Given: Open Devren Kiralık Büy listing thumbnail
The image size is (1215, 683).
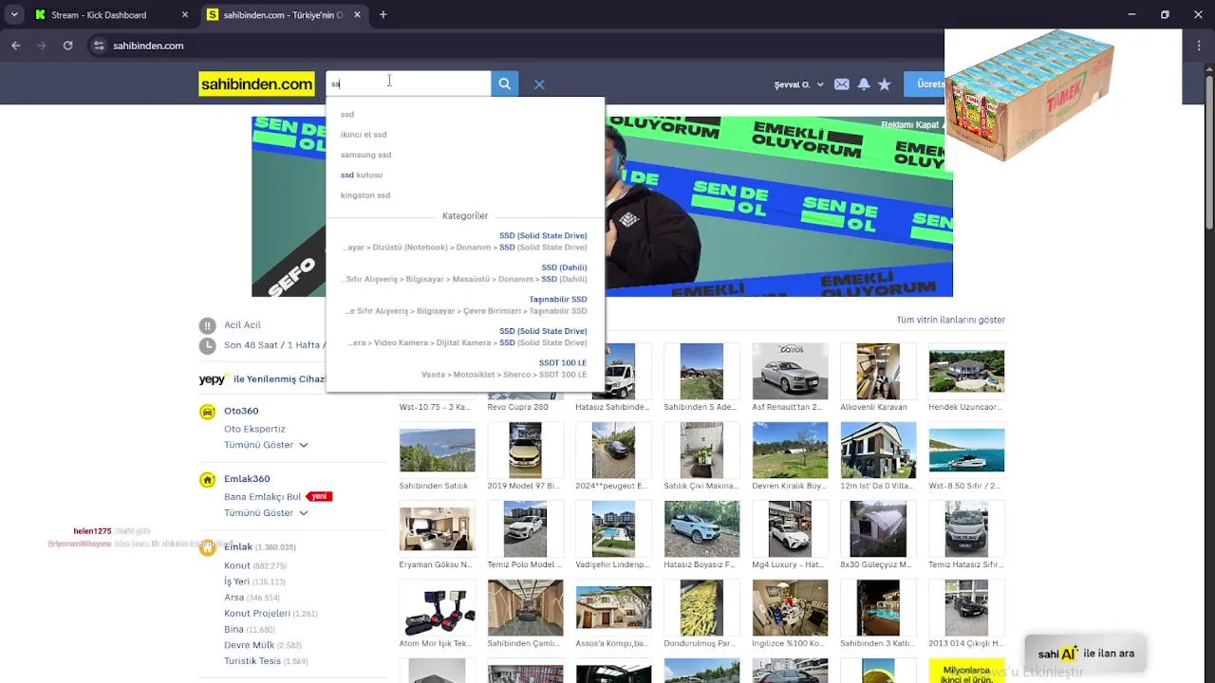Looking at the screenshot, I should [790, 451].
